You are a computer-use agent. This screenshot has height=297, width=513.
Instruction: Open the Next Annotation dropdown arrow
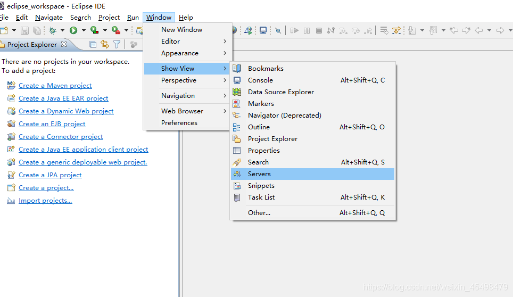point(422,30)
